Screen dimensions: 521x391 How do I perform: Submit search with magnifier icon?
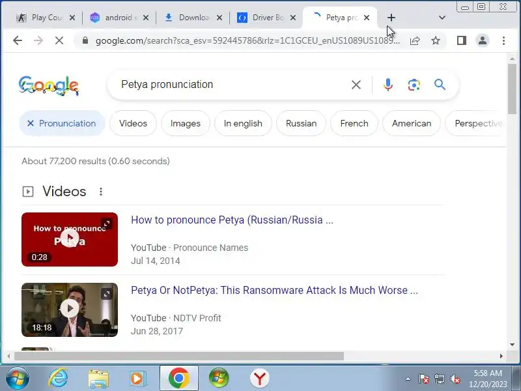(440, 85)
